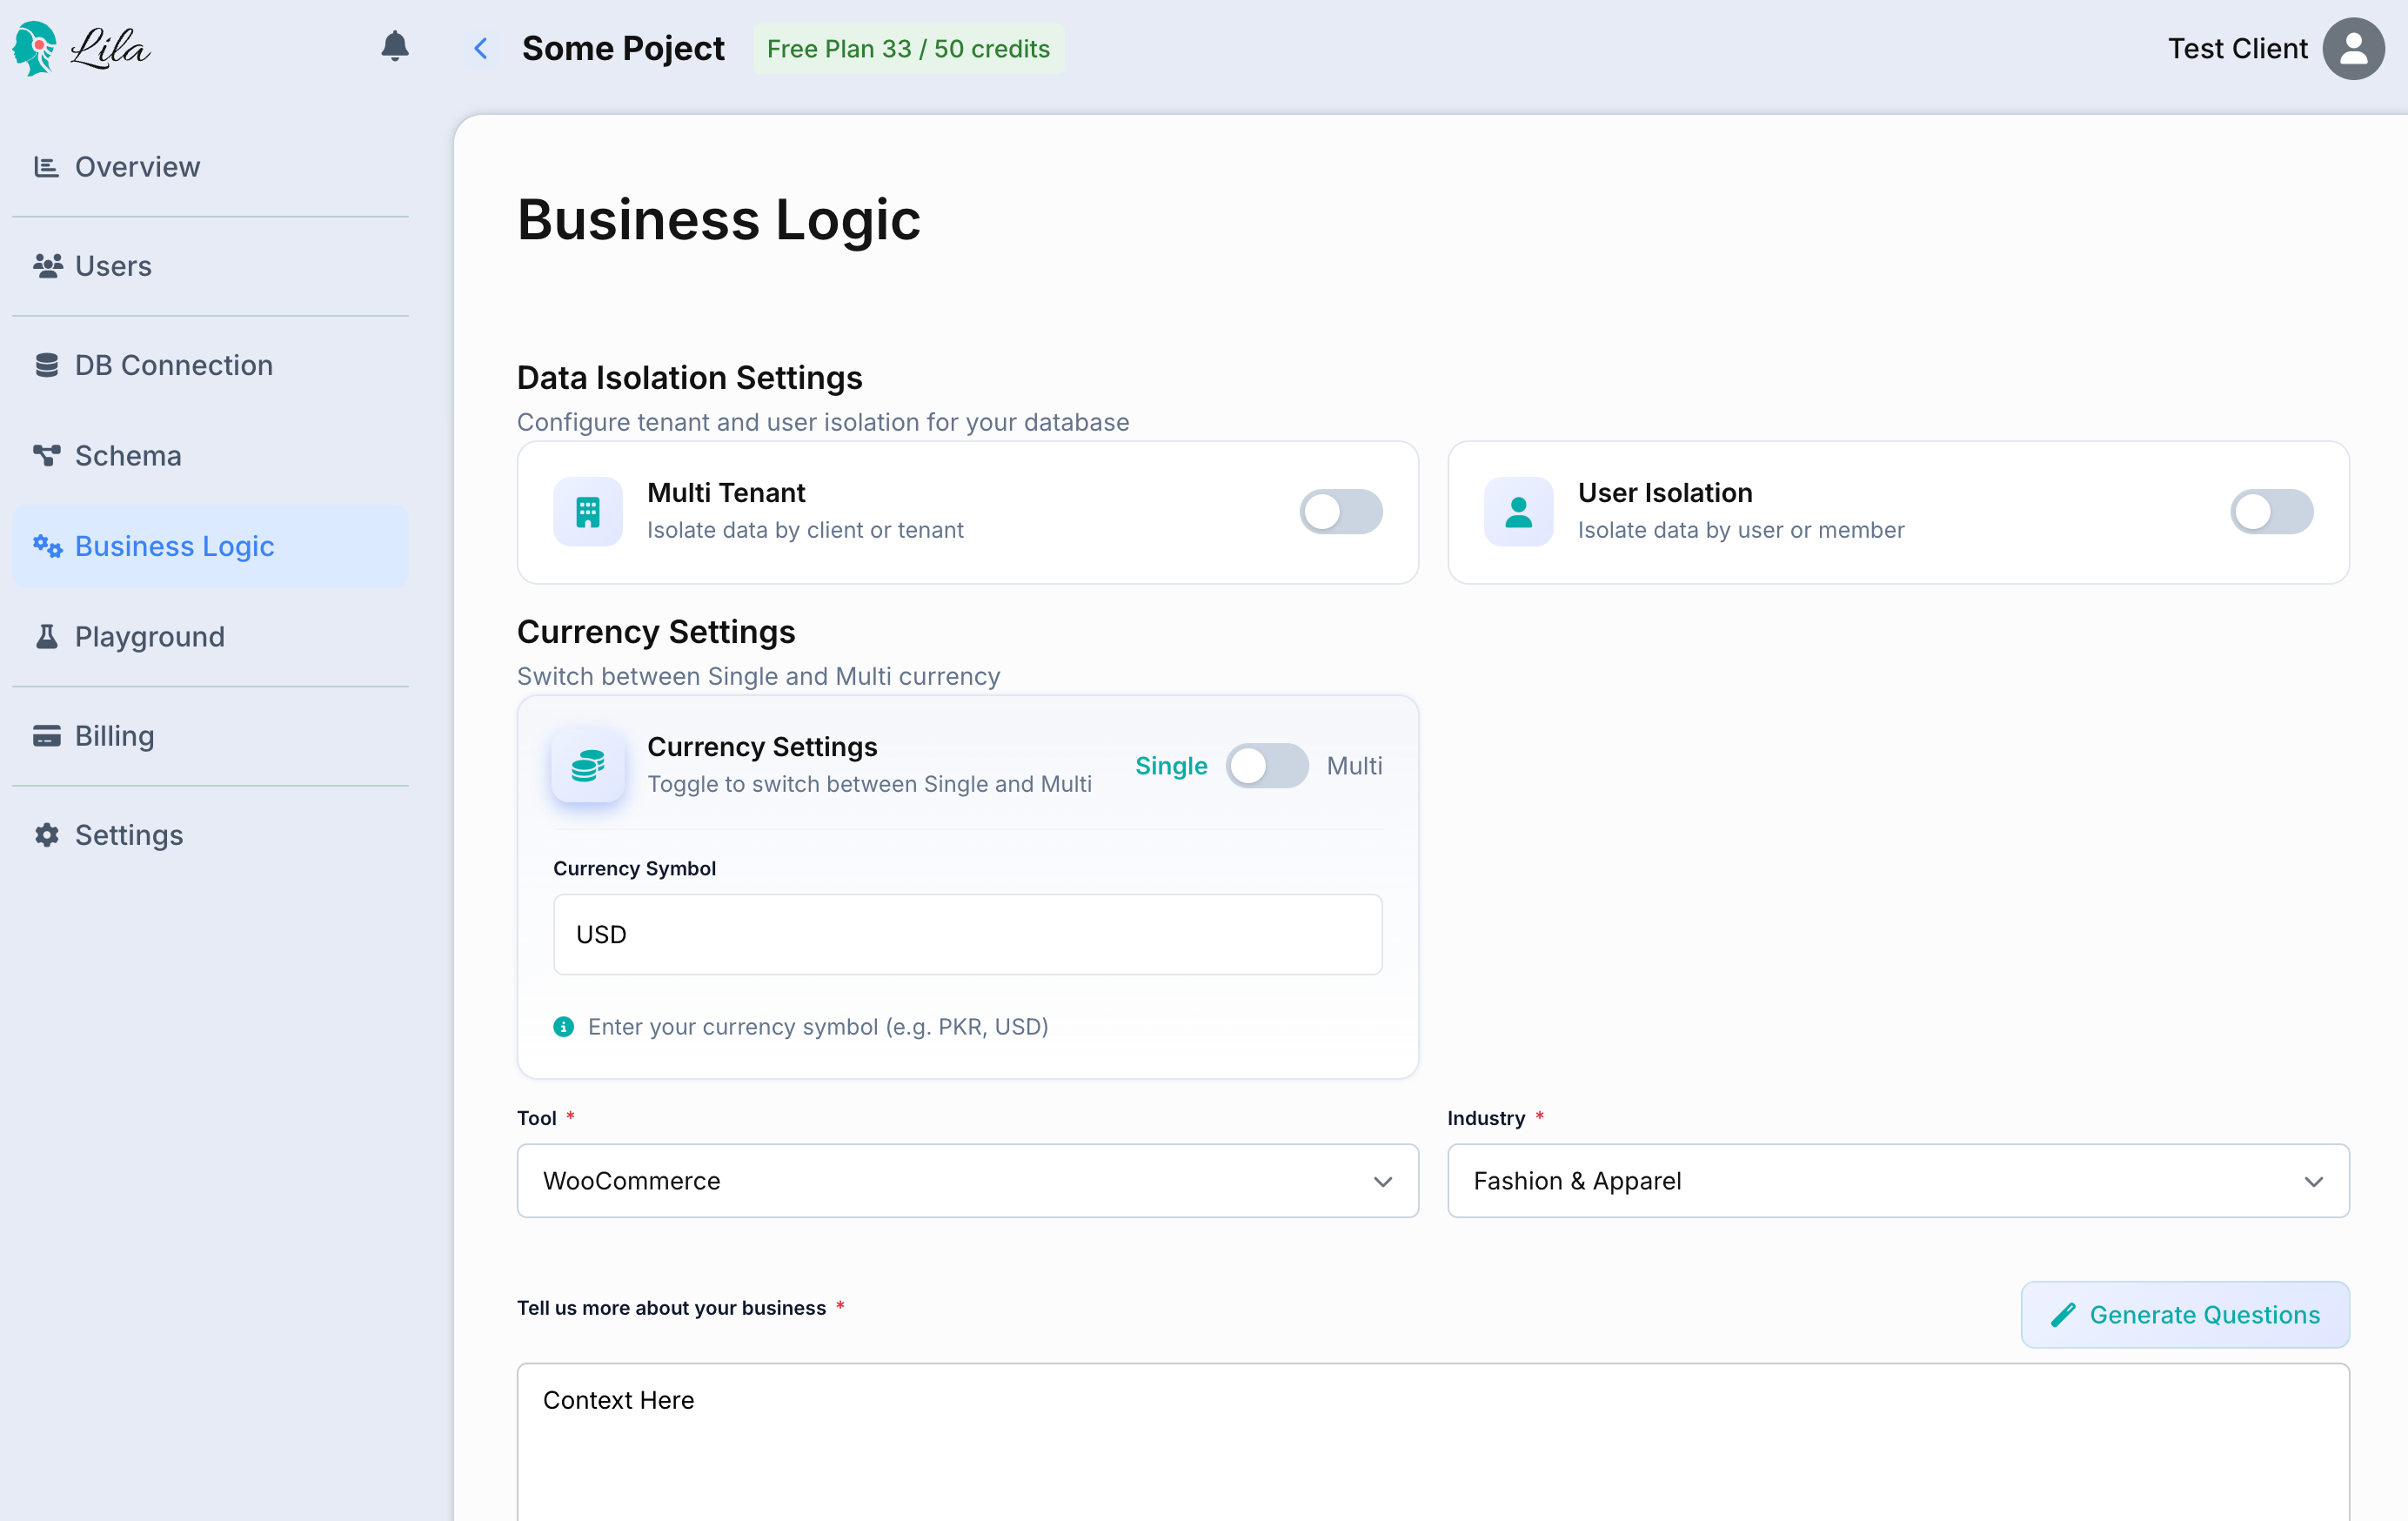2408x1521 pixels.
Task: Click the back chevron beside Some Poject
Action: point(481,48)
